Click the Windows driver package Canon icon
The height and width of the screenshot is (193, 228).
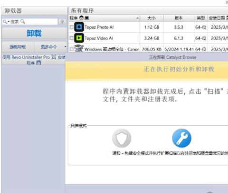[79, 48]
